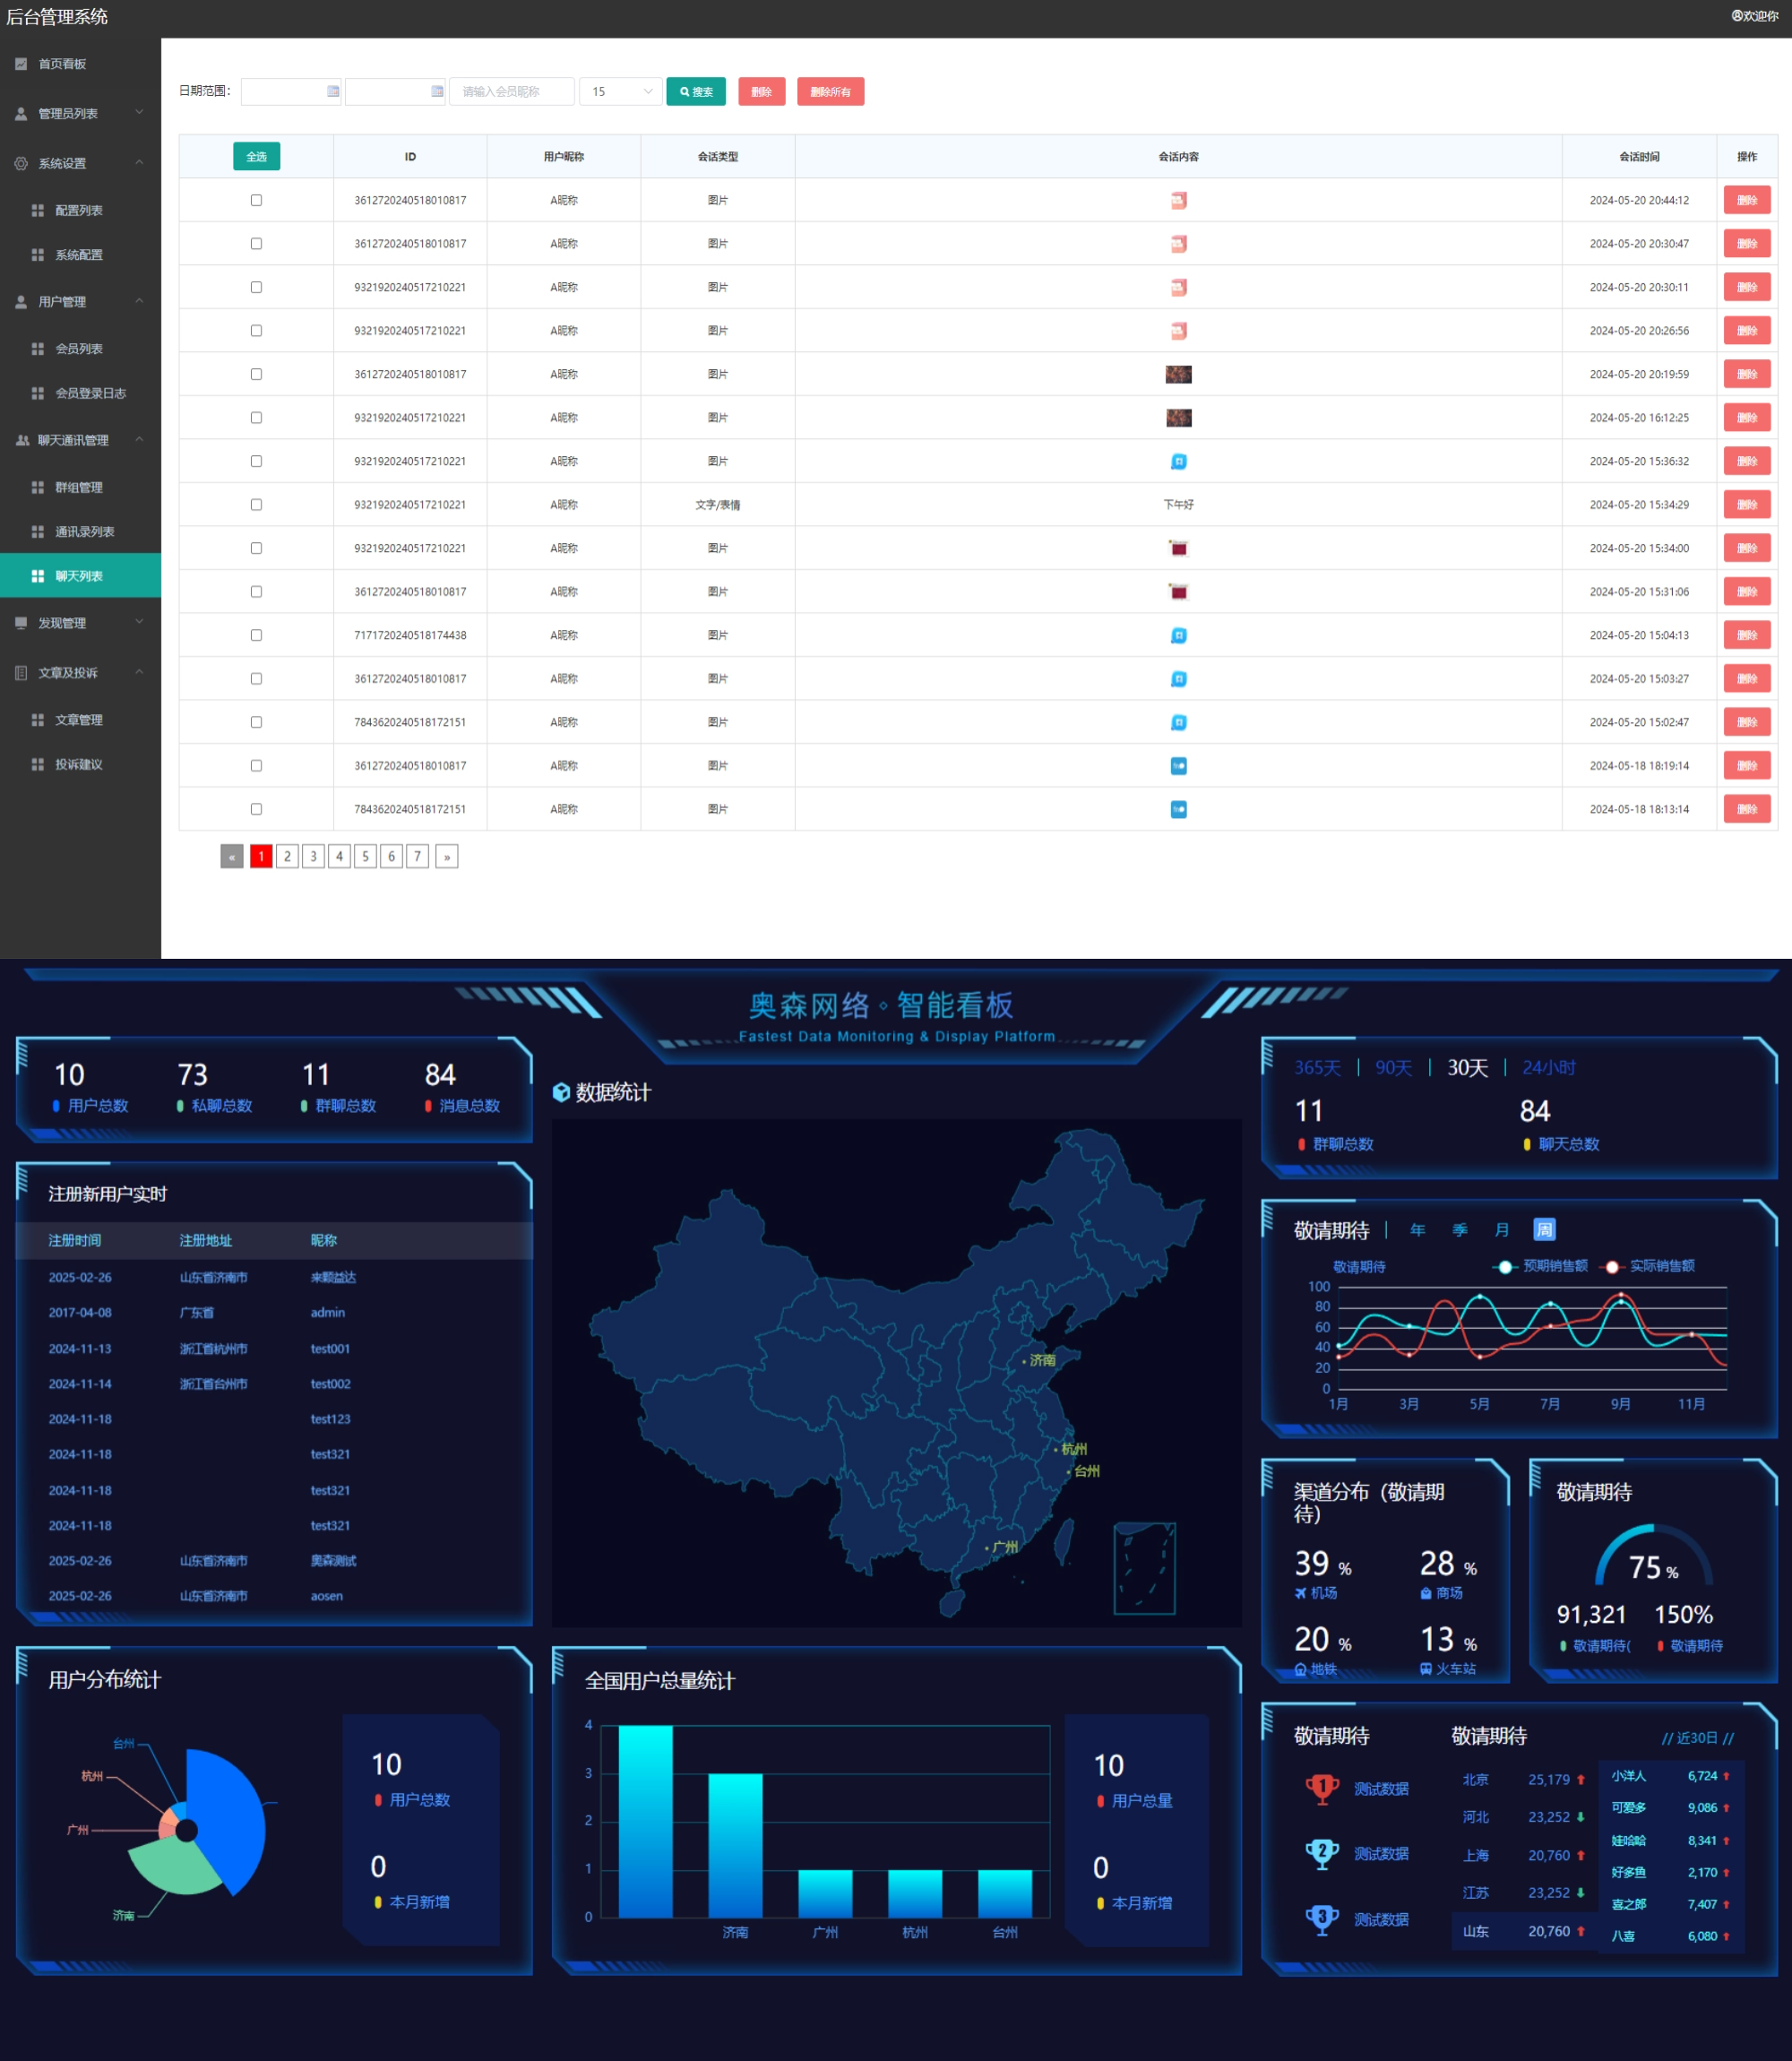Tick the checkbox in the last table row
The width and height of the screenshot is (1792, 2061).
click(x=256, y=809)
